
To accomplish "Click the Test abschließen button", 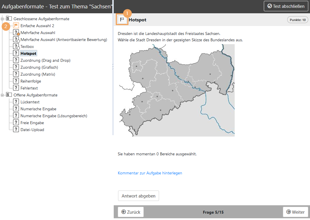I will [286, 6].
